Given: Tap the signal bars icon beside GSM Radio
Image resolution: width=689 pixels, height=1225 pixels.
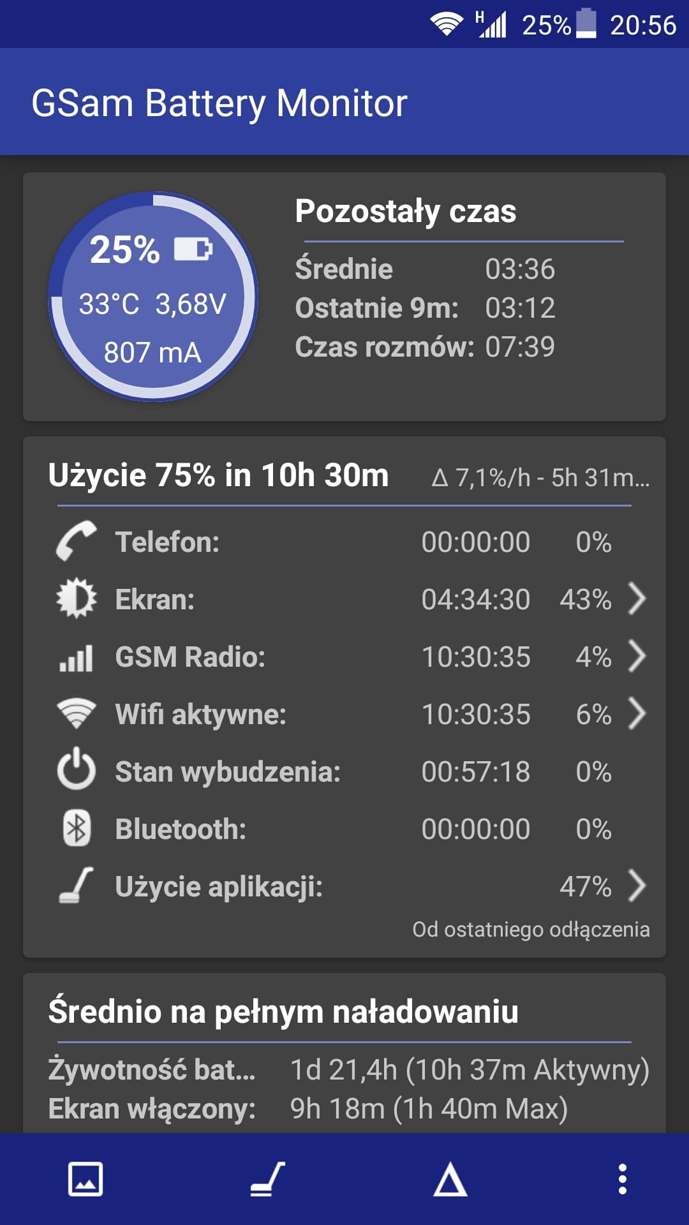Looking at the screenshot, I should [x=77, y=657].
